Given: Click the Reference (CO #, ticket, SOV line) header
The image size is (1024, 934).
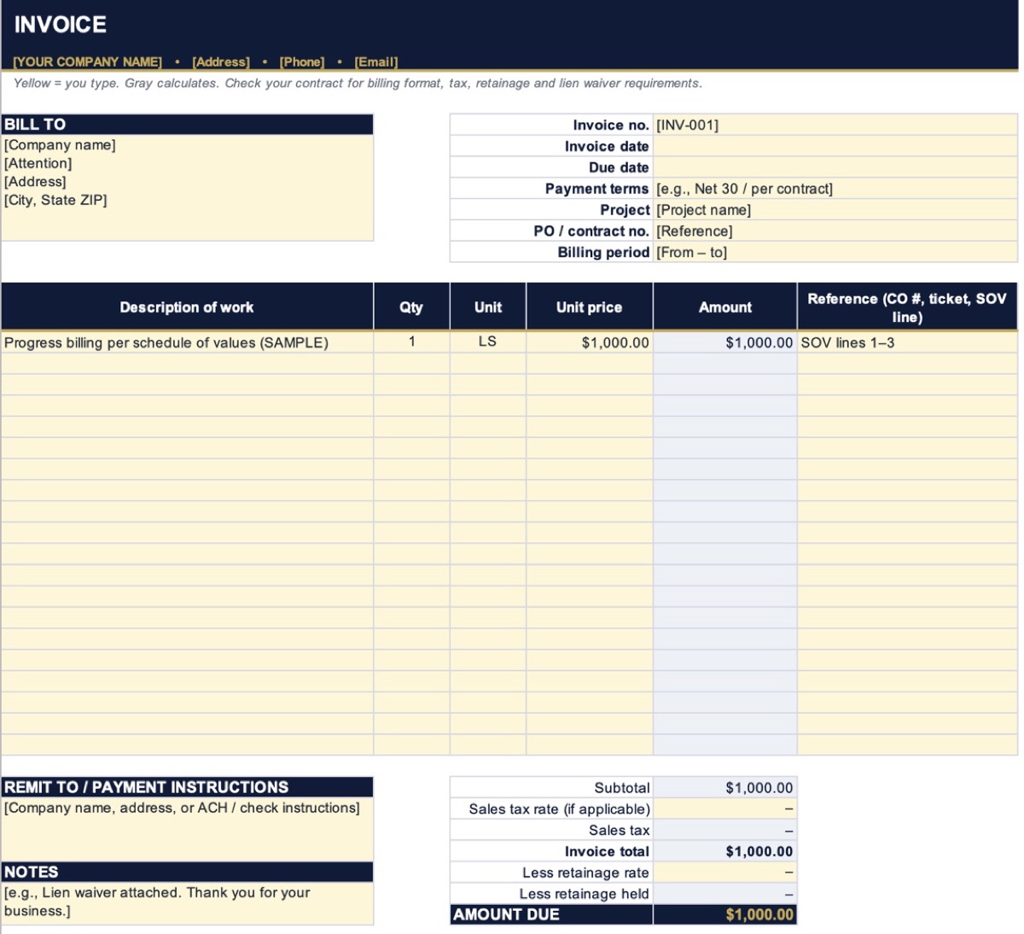Looking at the screenshot, I should click(907, 307).
